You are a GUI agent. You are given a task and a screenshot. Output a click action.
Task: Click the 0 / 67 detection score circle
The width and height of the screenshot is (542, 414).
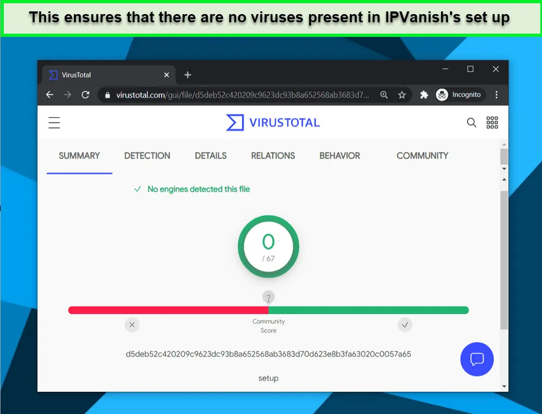point(268,246)
